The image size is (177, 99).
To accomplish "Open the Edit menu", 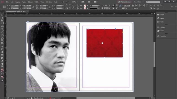I will (x=12, y=2).
